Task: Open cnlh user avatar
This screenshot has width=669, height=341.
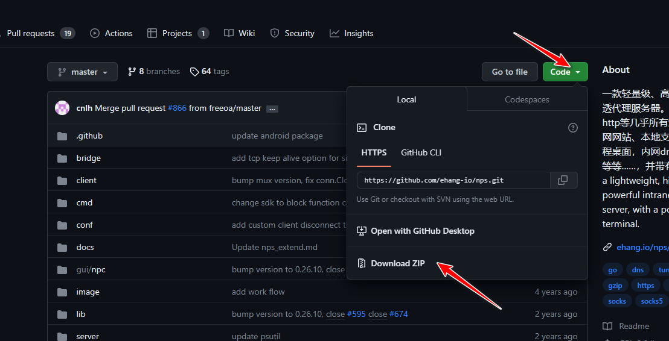Action: (62, 108)
